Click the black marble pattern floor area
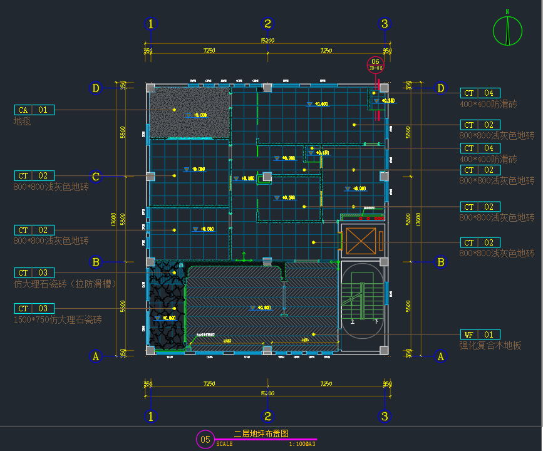The height and width of the screenshot is (451, 543). tap(167, 306)
